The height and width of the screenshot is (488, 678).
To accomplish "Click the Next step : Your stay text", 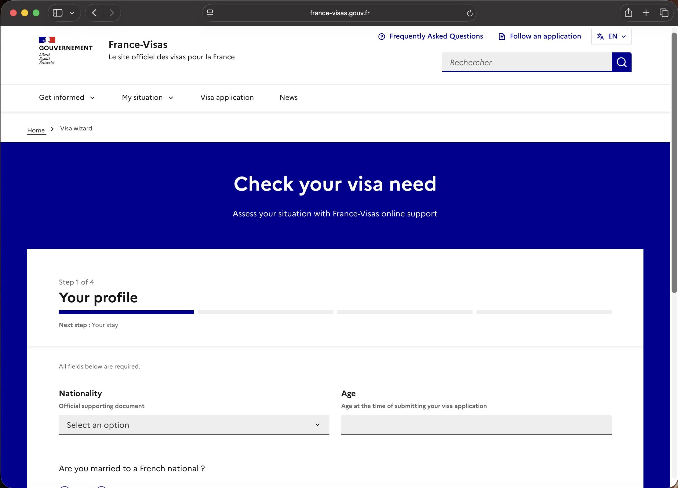I will coord(88,325).
